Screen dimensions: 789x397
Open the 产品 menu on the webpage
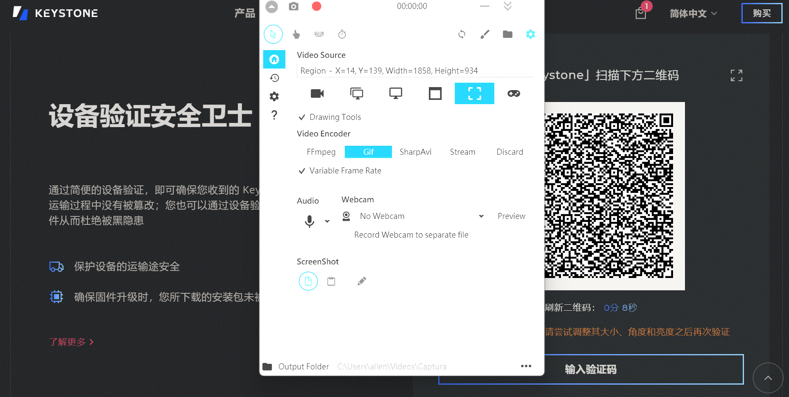[x=245, y=13]
